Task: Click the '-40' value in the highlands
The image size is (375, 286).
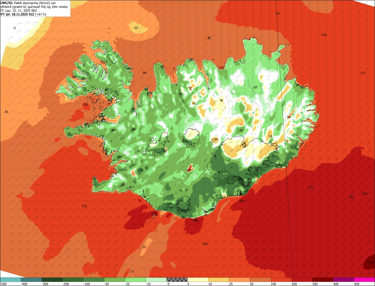Action: [x=241, y=130]
